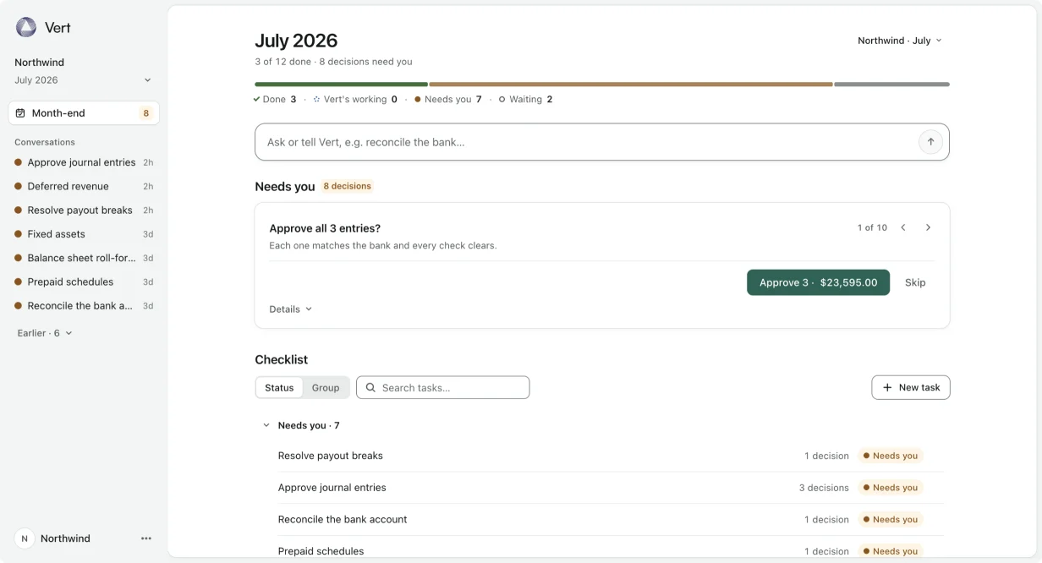Viewport: 1042px width, 563px height.
Task: Expand the Earlier · 6 conversations
Action: point(45,333)
